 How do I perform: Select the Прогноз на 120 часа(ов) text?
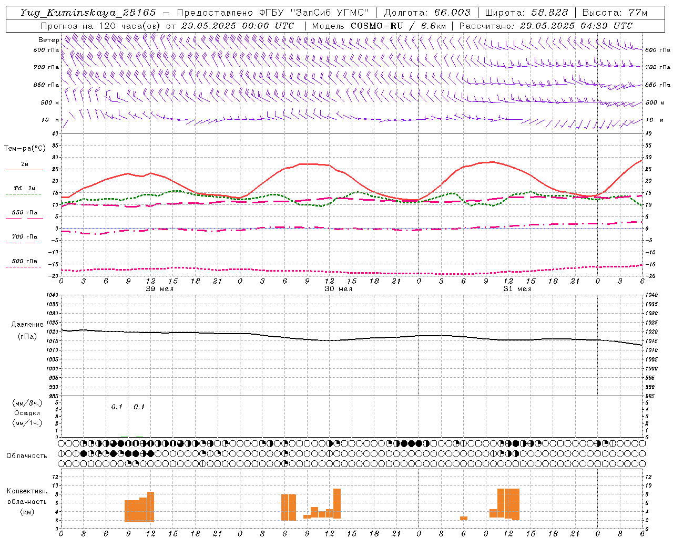[x=101, y=26]
